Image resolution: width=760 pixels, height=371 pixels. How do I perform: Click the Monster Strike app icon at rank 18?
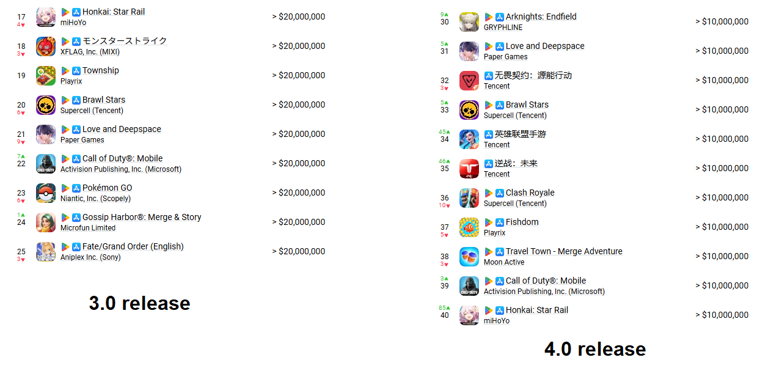pyautogui.click(x=46, y=46)
